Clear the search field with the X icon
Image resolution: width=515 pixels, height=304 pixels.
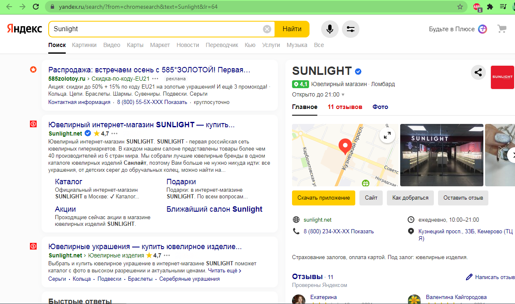click(267, 29)
